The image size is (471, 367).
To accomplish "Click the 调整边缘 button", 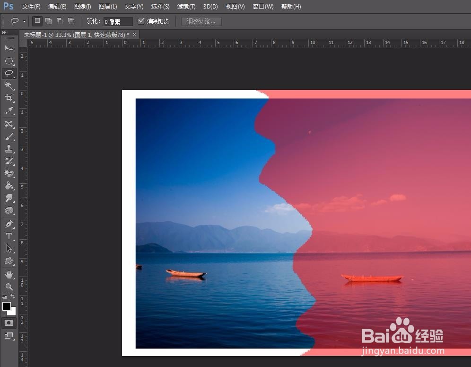I will tap(201, 21).
